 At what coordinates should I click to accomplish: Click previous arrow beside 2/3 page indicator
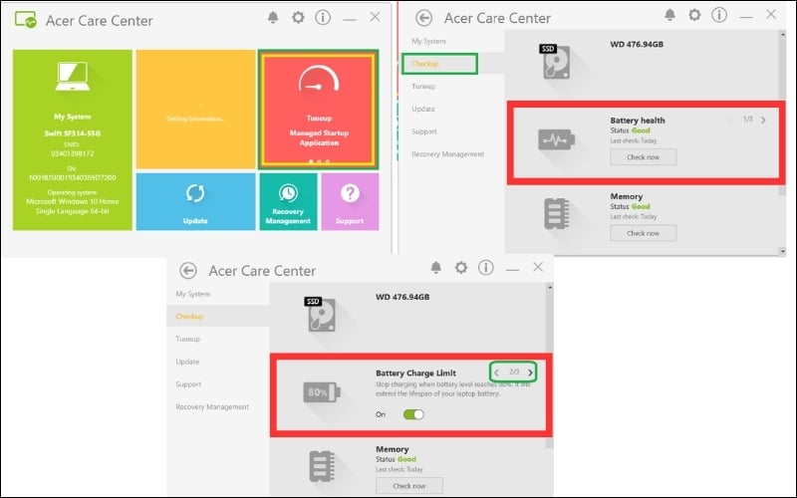pyautogui.click(x=498, y=373)
